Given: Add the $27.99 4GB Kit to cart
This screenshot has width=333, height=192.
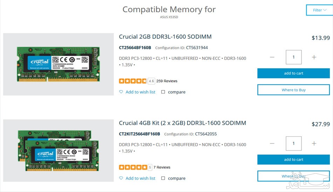Looking at the screenshot, I should pyautogui.click(x=293, y=159).
